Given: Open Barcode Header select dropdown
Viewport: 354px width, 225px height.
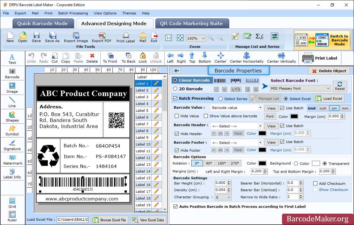Looking at the screenshot, I should pyautogui.click(x=260, y=126).
